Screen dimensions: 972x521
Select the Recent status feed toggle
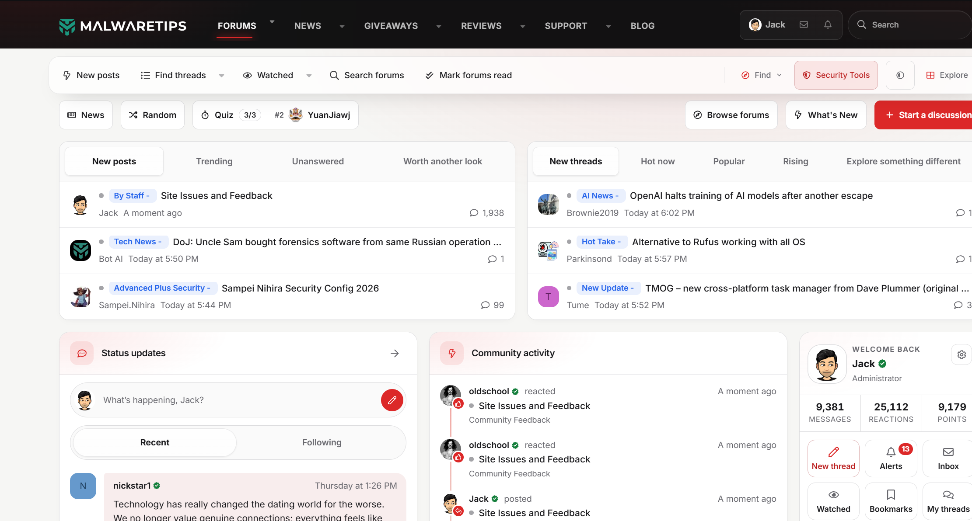tap(155, 442)
